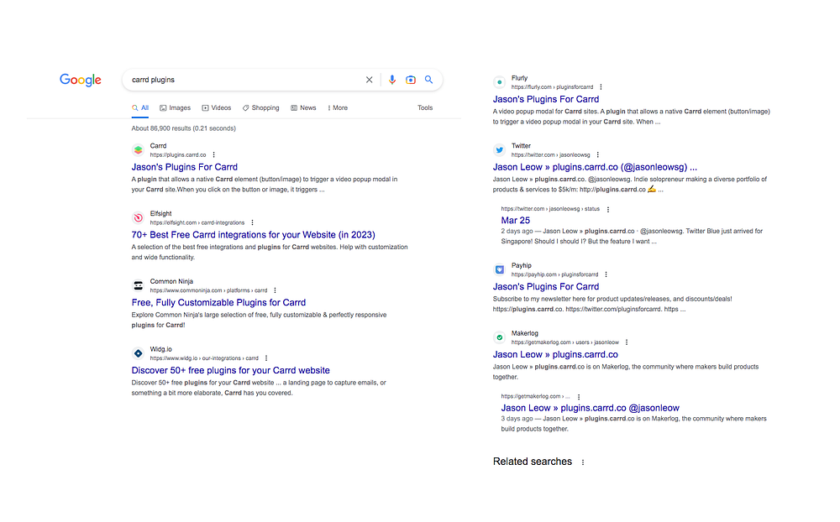840x522 pixels.
Task: Open three-dot menu for Widg.io result
Action: [266, 358]
